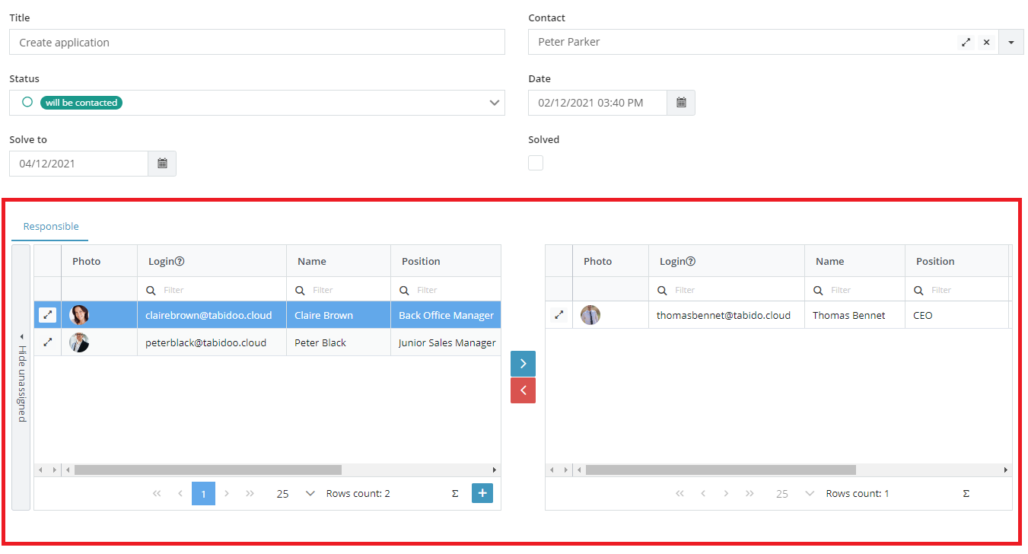
Task: Go to last page in right table
Action: click(x=750, y=494)
